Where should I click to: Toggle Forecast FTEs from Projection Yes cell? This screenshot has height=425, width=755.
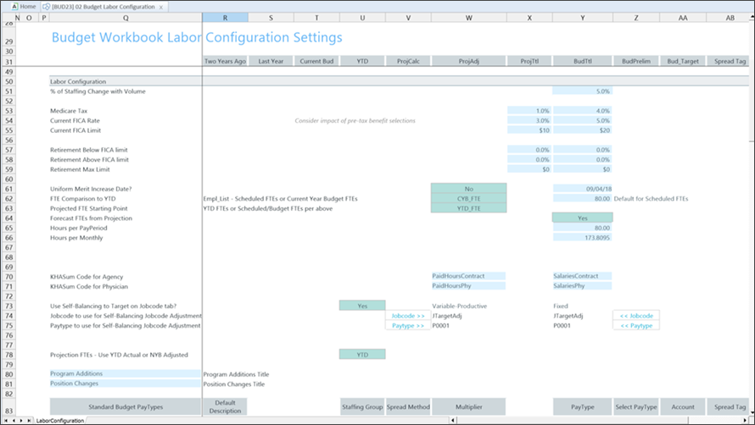(582, 218)
